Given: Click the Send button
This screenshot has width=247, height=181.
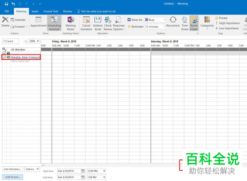Looking at the screenshot, I should [10, 41].
